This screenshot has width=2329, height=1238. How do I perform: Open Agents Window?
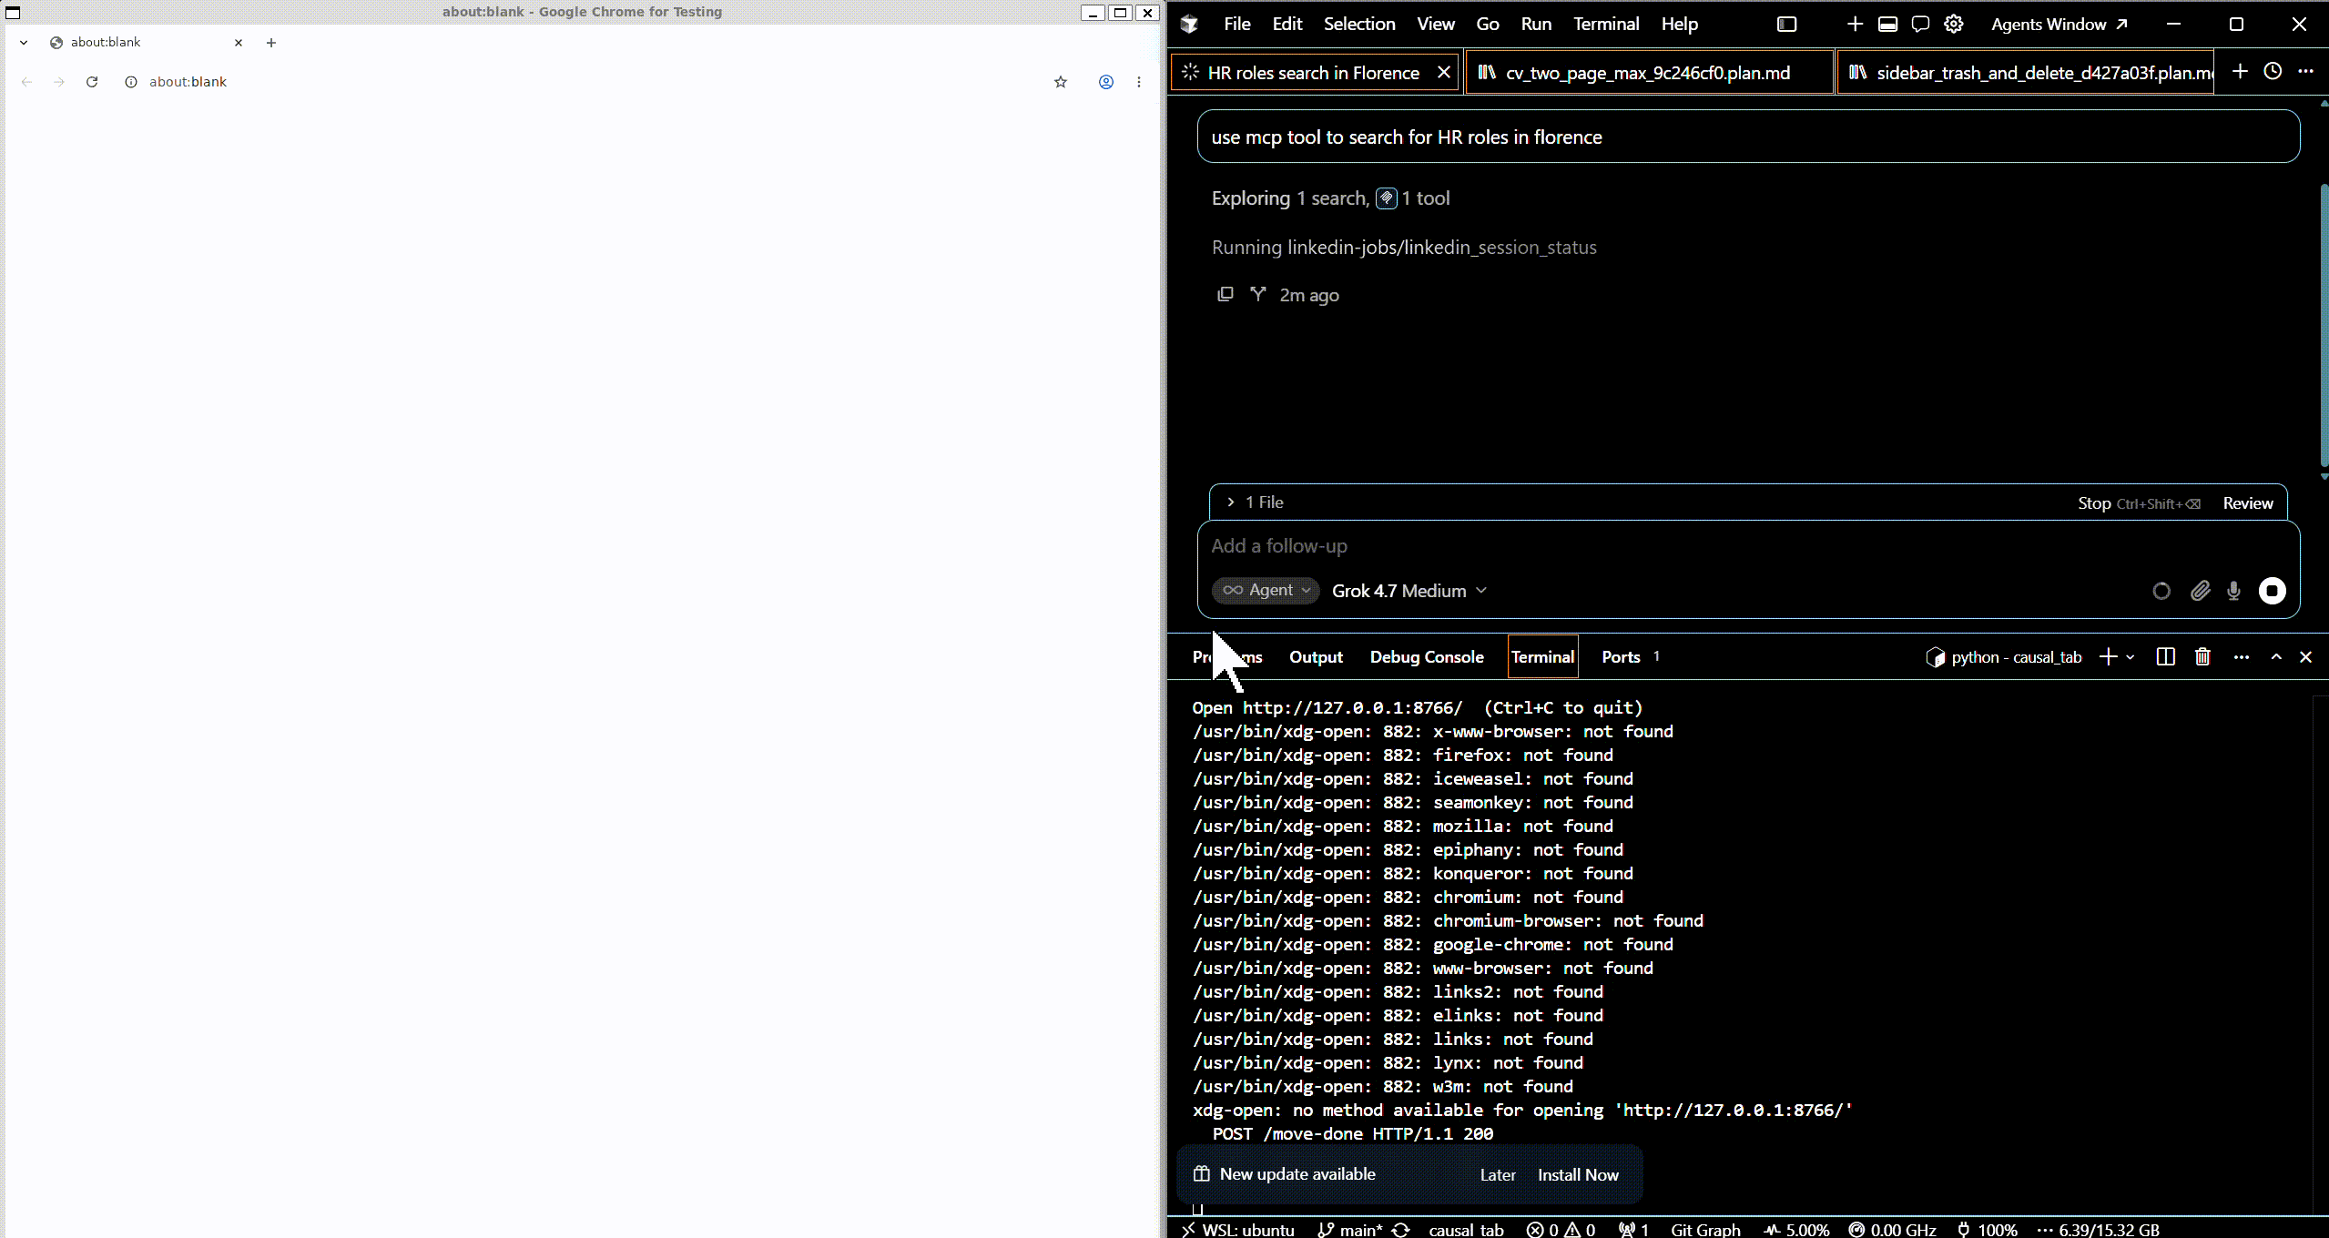coord(2059,25)
